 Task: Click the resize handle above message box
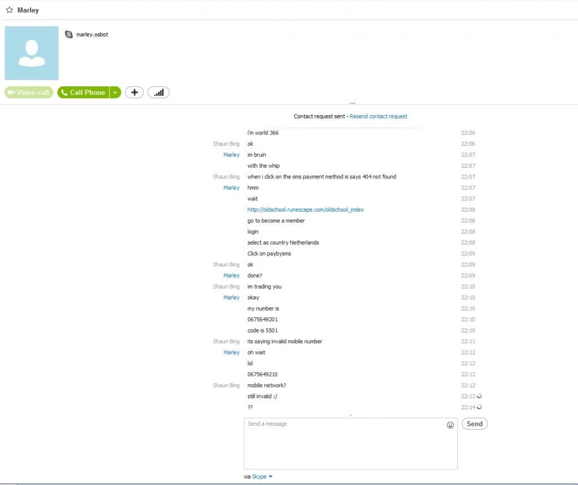351,415
